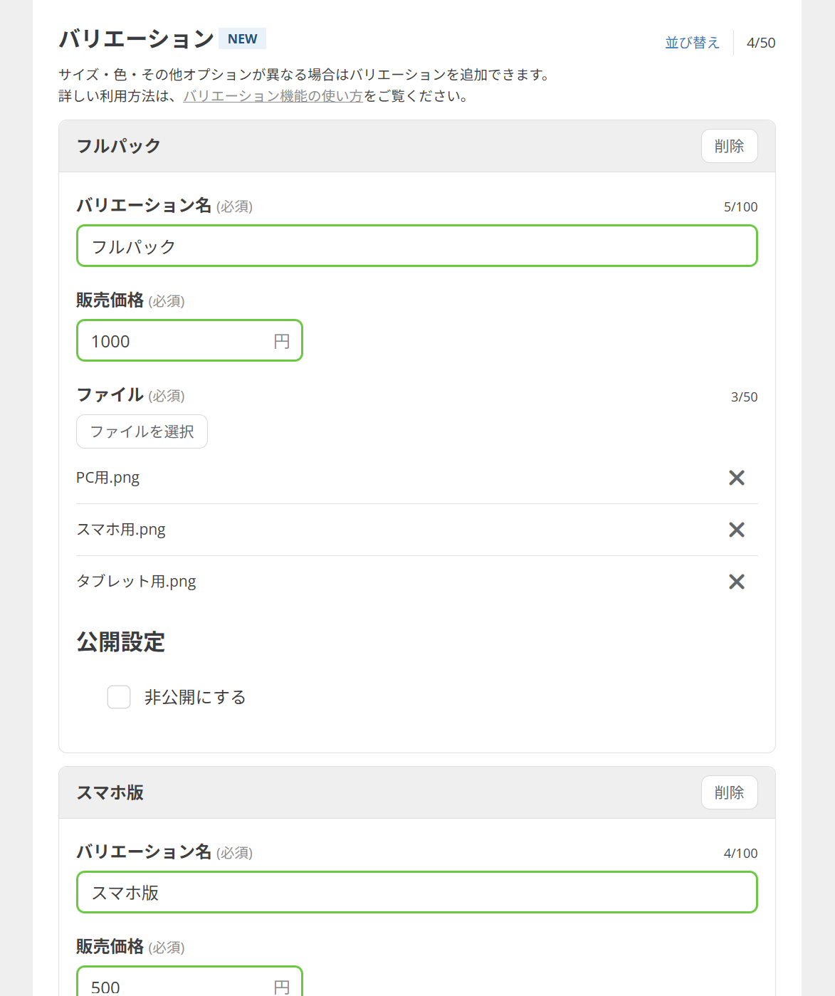Image resolution: width=835 pixels, height=996 pixels.
Task: Click the ファイルを選択 file picker button
Action: [141, 431]
